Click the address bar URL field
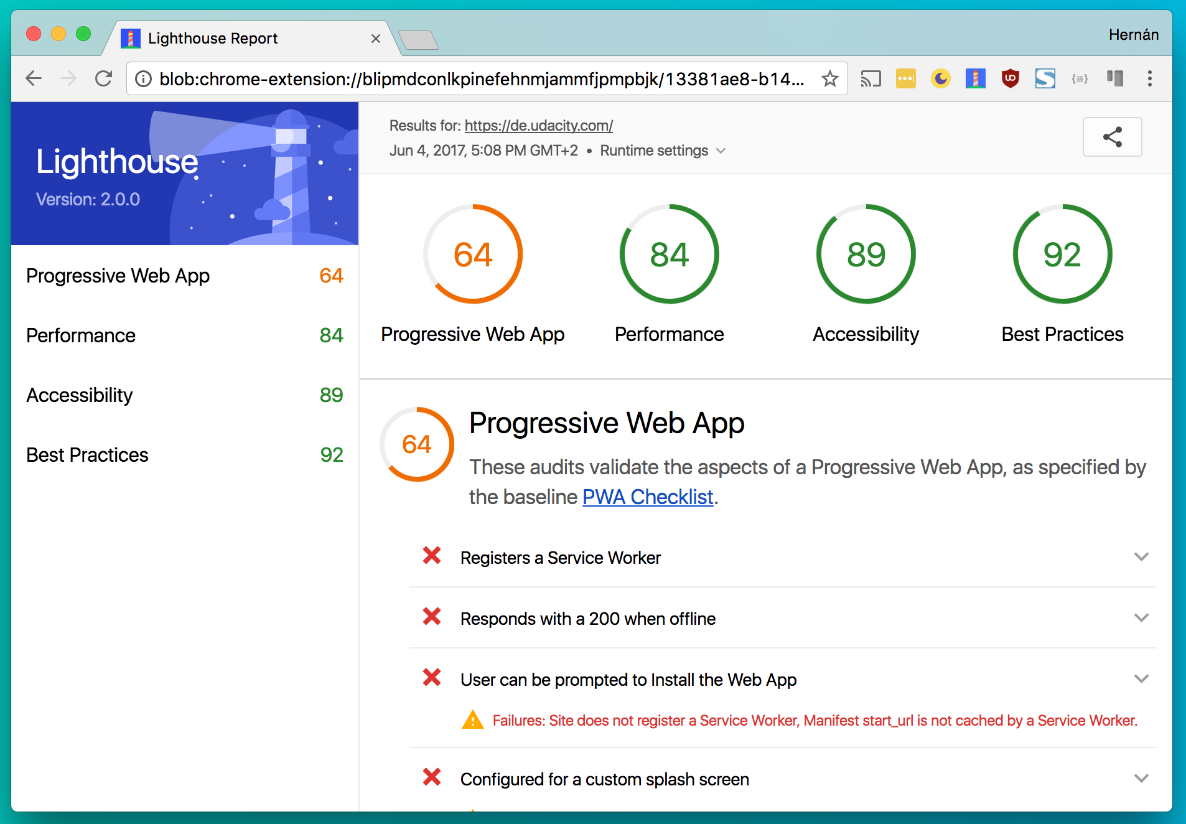1186x824 pixels. [479, 79]
